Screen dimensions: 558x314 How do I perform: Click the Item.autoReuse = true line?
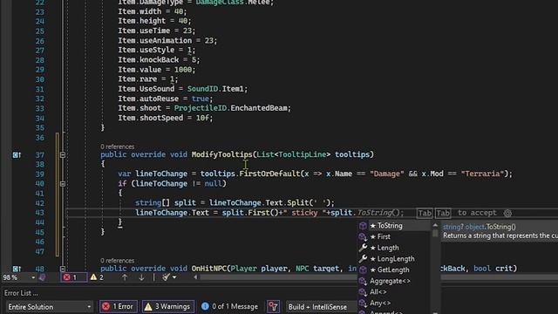[x=165, y=99]
